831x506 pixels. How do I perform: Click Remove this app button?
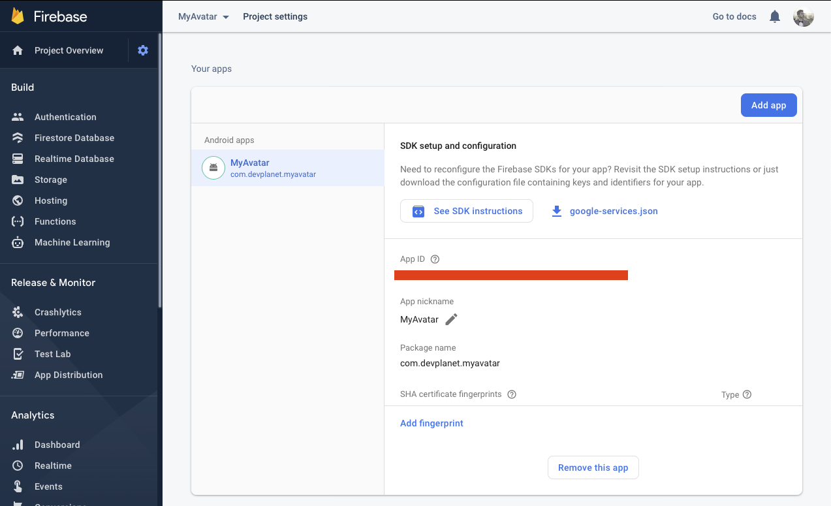pos(593,467)
